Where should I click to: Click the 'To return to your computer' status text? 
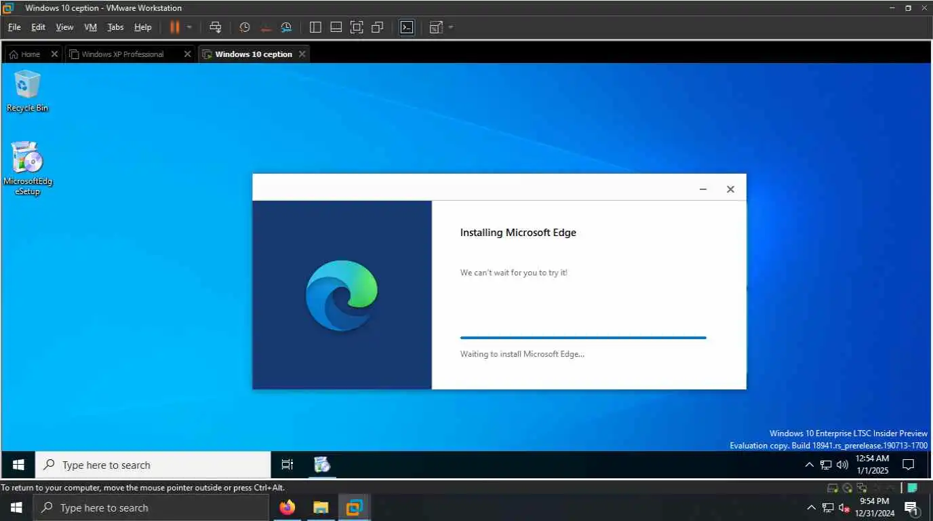pyautogui.click(x=142, y=488)
